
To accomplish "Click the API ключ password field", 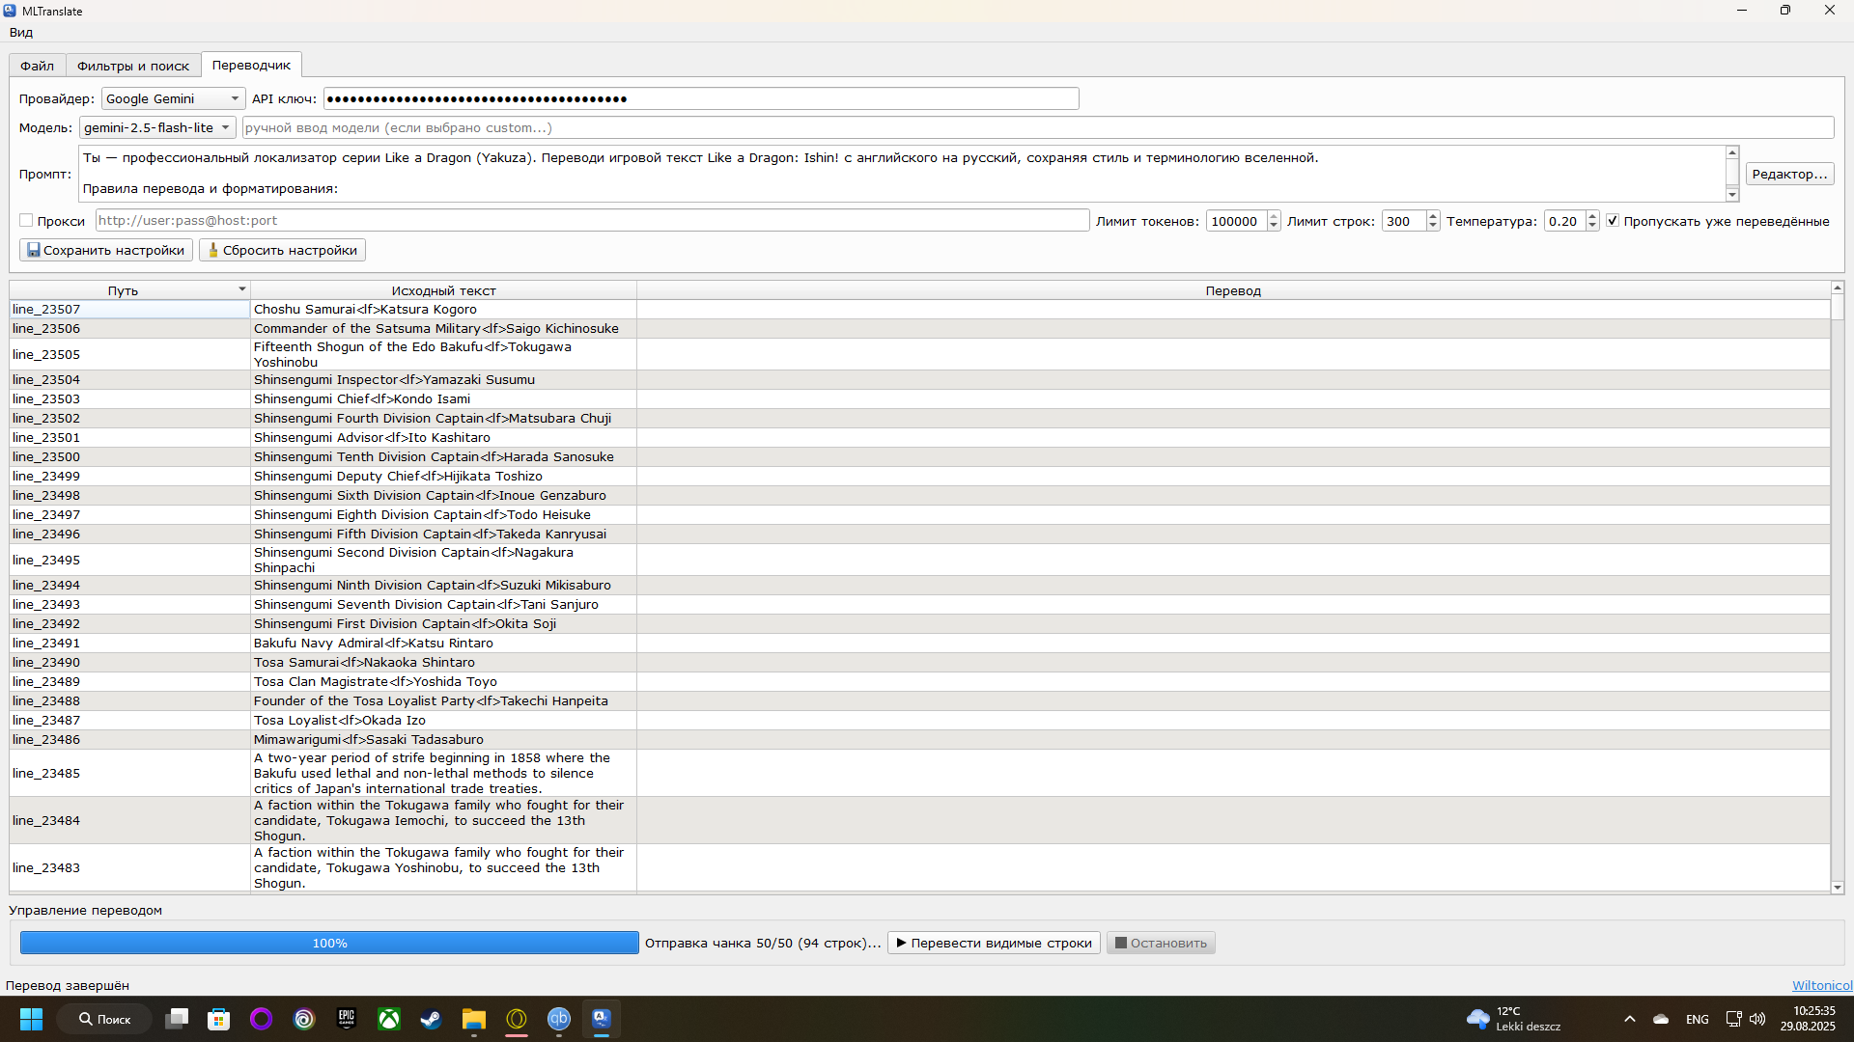I will point(701,98).
